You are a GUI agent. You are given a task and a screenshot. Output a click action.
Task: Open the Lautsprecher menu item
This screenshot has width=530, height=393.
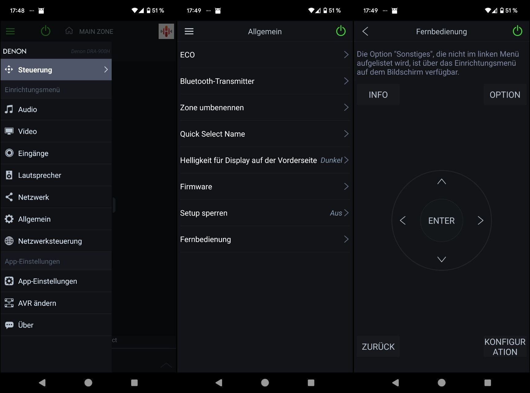point(56,175)
